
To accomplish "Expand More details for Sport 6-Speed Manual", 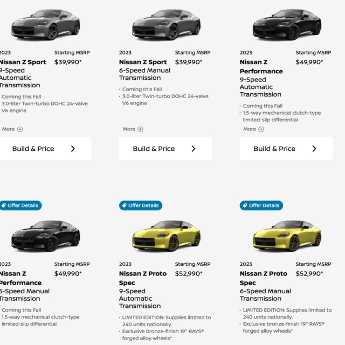I will click(x=133, y=129).
